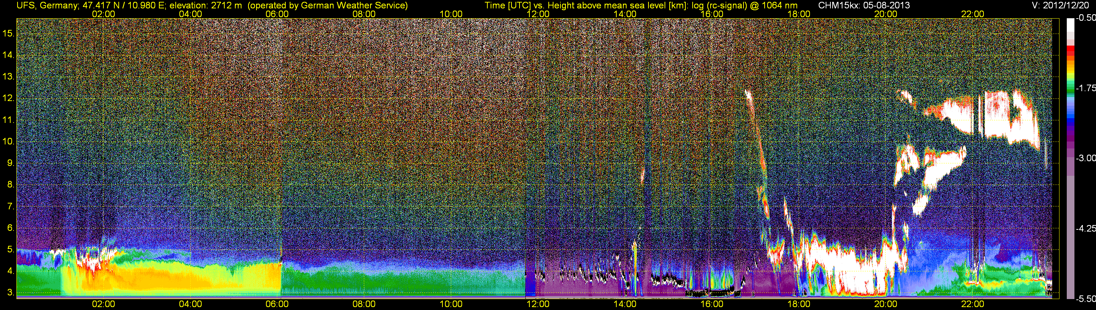Click the height axis label "4."
Image resolution: width=1096 pixels, height=310 pixels.
pos(11,271)
